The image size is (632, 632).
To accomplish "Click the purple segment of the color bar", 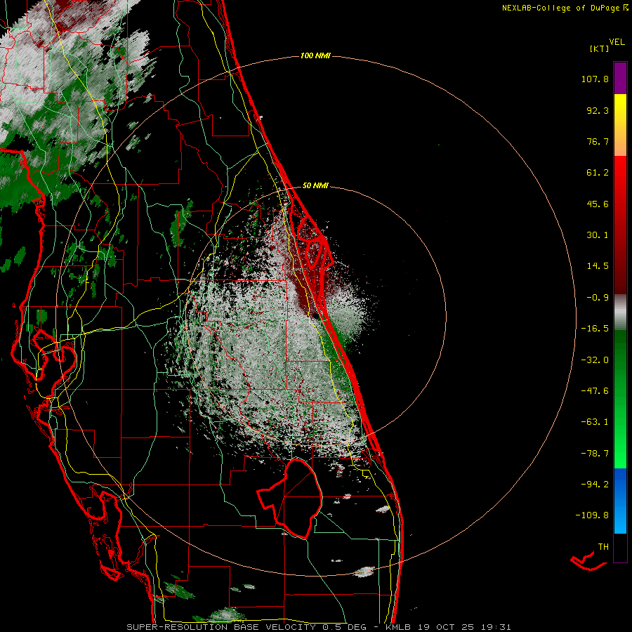I will click(620, 78).
